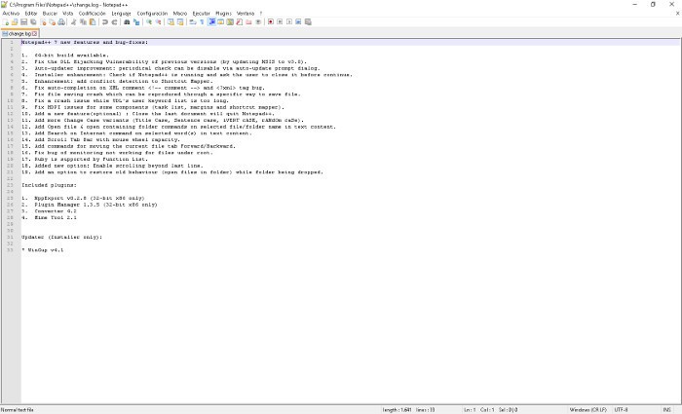Open the Replace dialog icon
Viewport: 682px width, 414px height.
pyautogui.click(x=136, y=21)
